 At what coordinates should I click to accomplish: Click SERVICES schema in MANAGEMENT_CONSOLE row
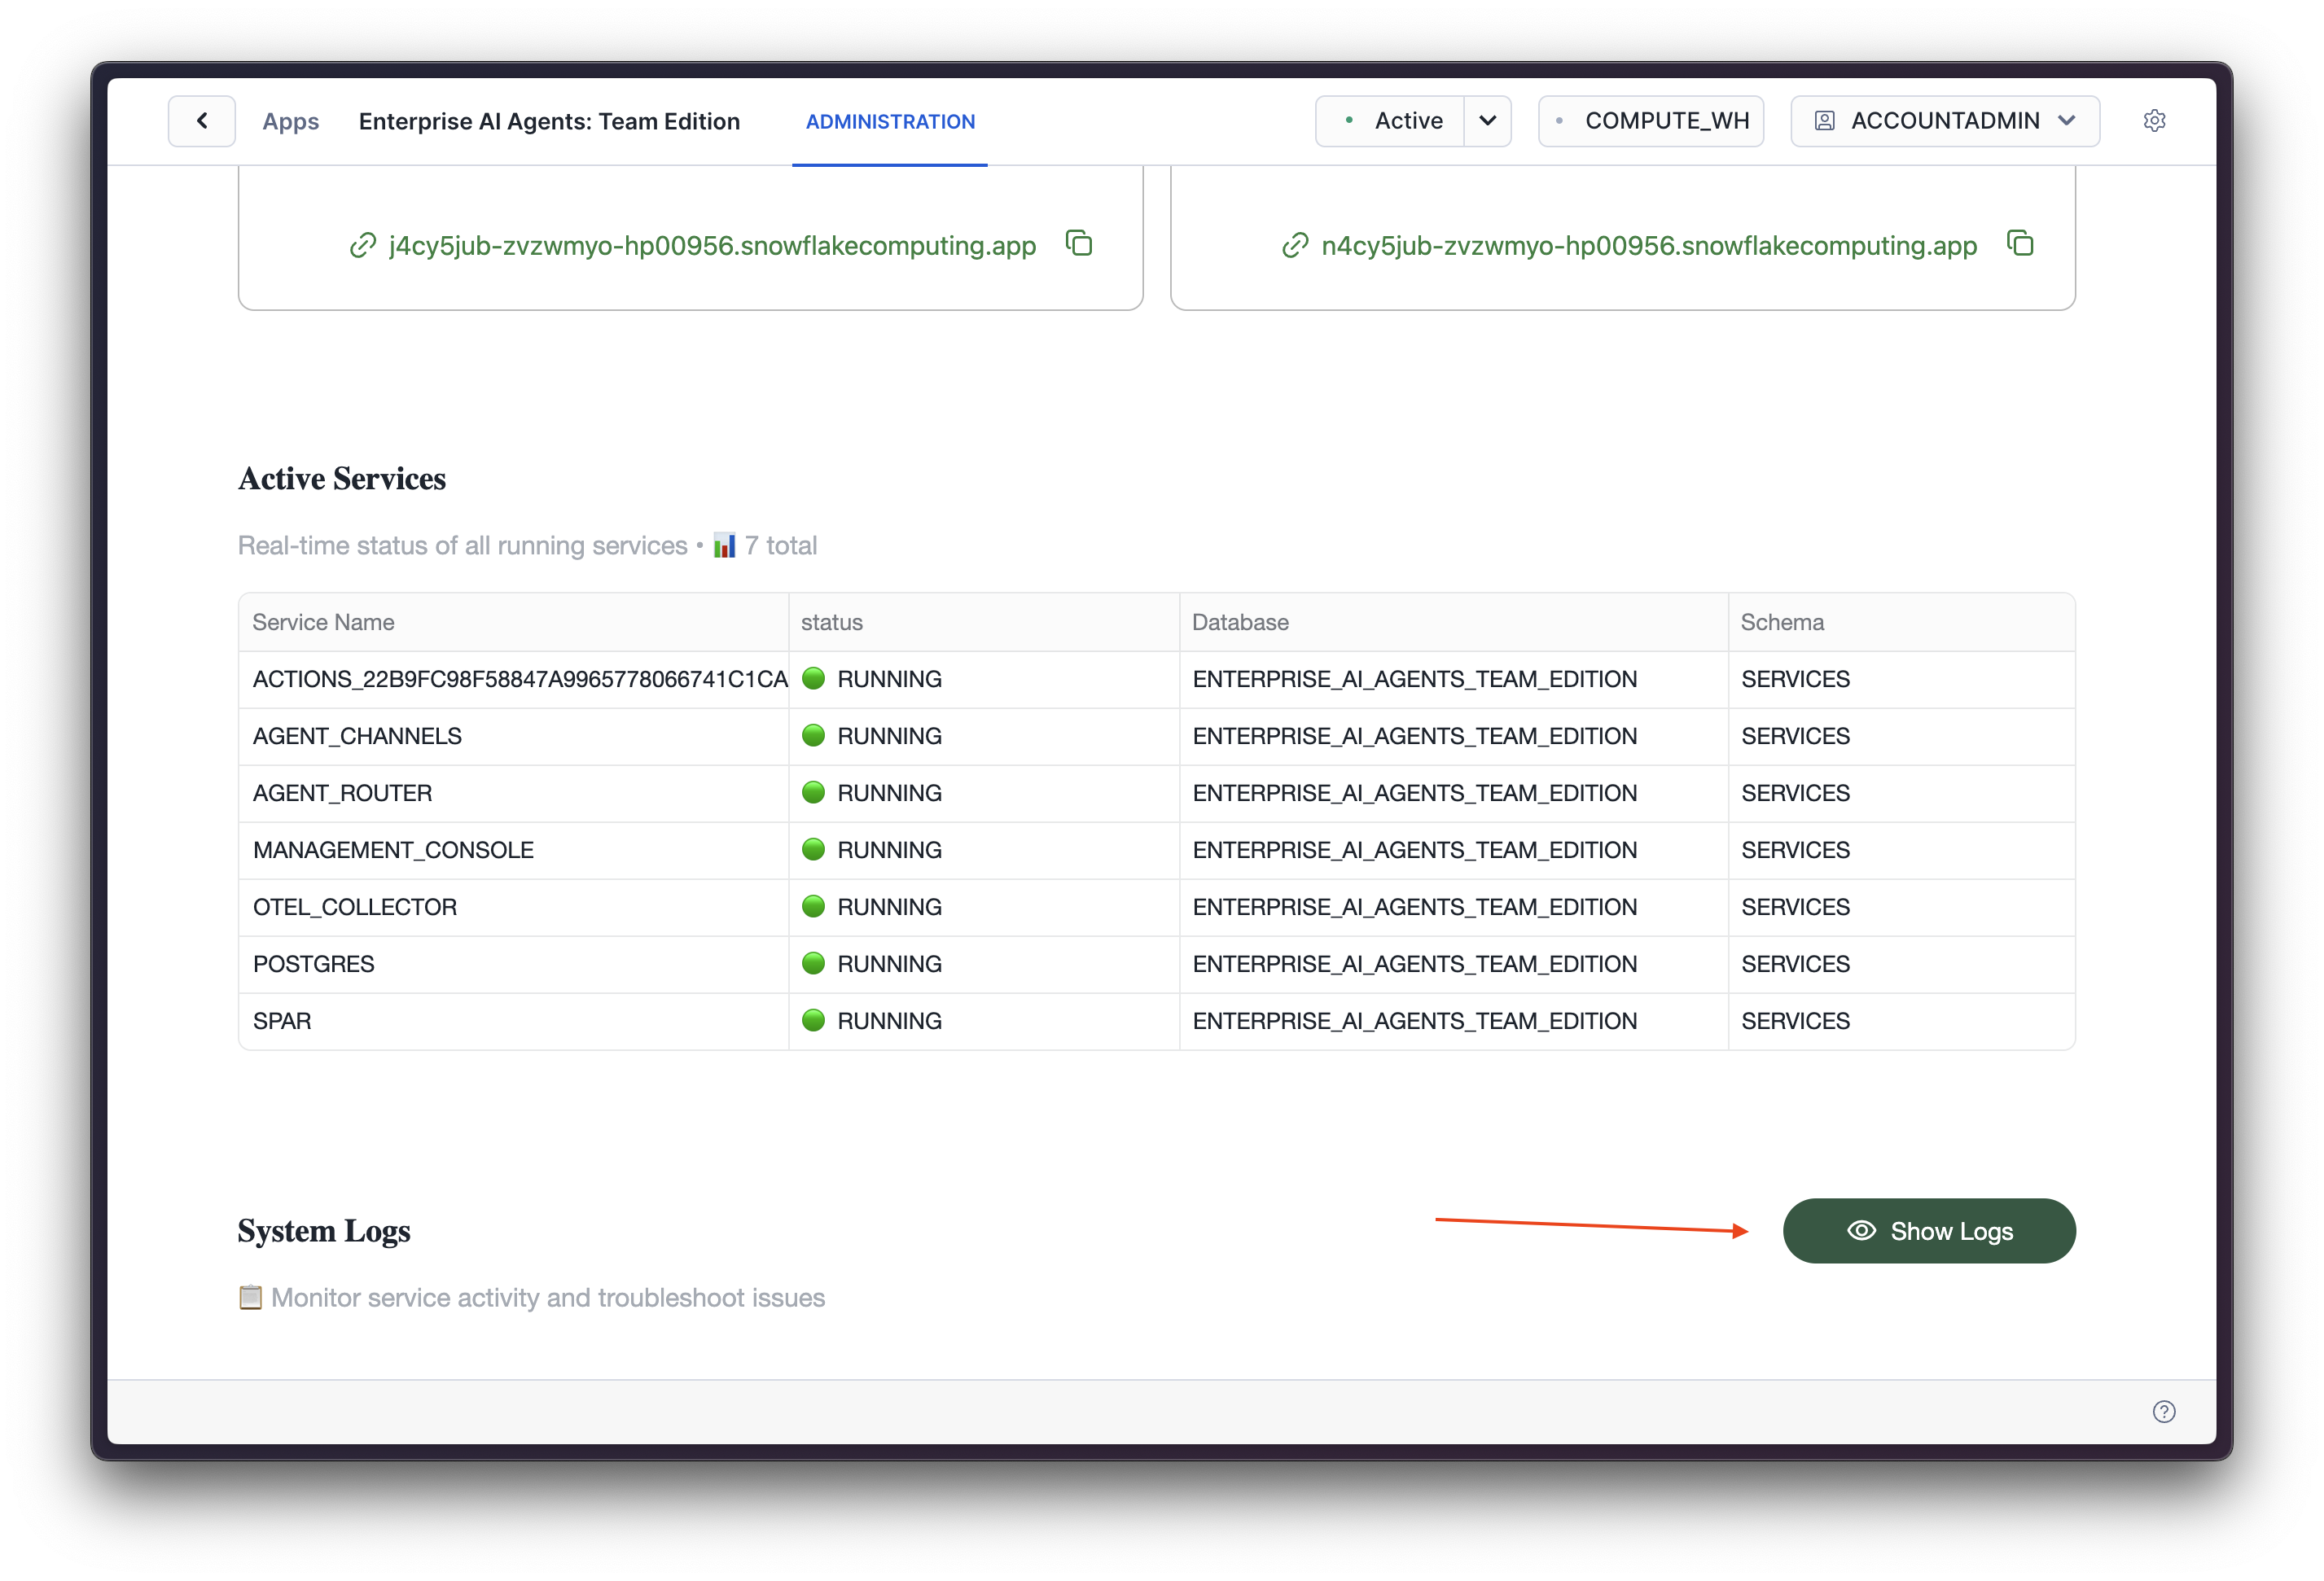click(x=1795, y=851)
